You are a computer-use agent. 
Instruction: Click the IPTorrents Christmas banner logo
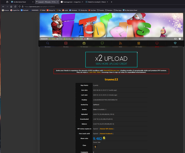pos(111,25)
